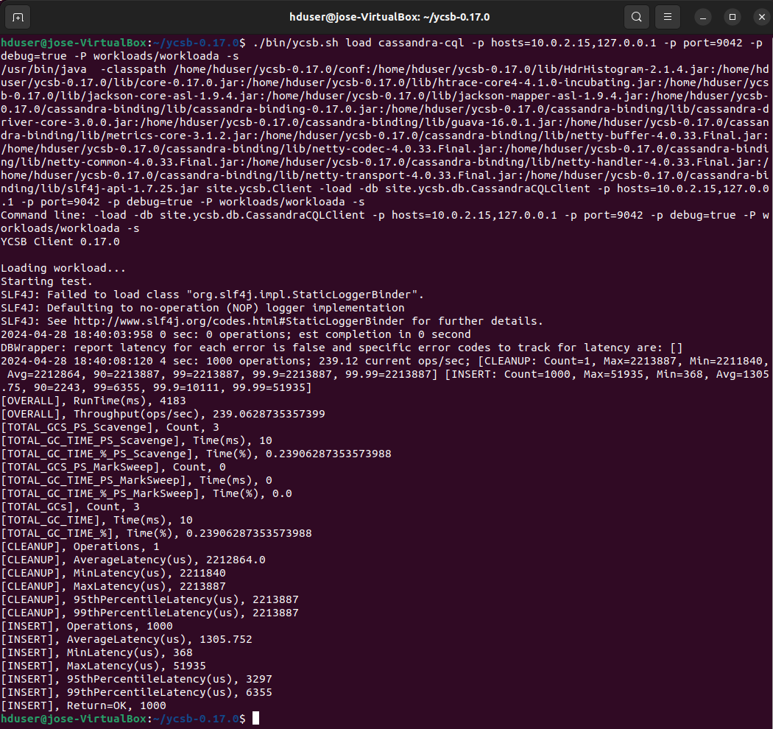This screenshot has height=729, width=773.
Task: Click 'SLF4J: Defaulting to no-operation' line
Action: (202, 309)
